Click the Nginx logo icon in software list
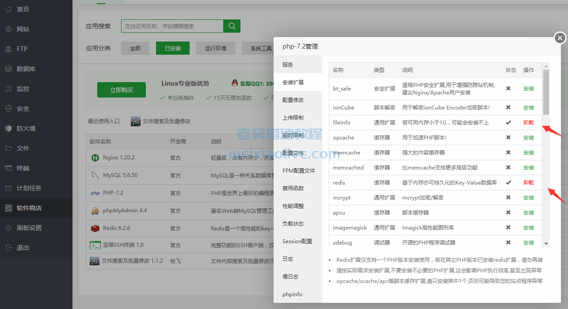This screenshot has width=568, height=309. point(95,157)
